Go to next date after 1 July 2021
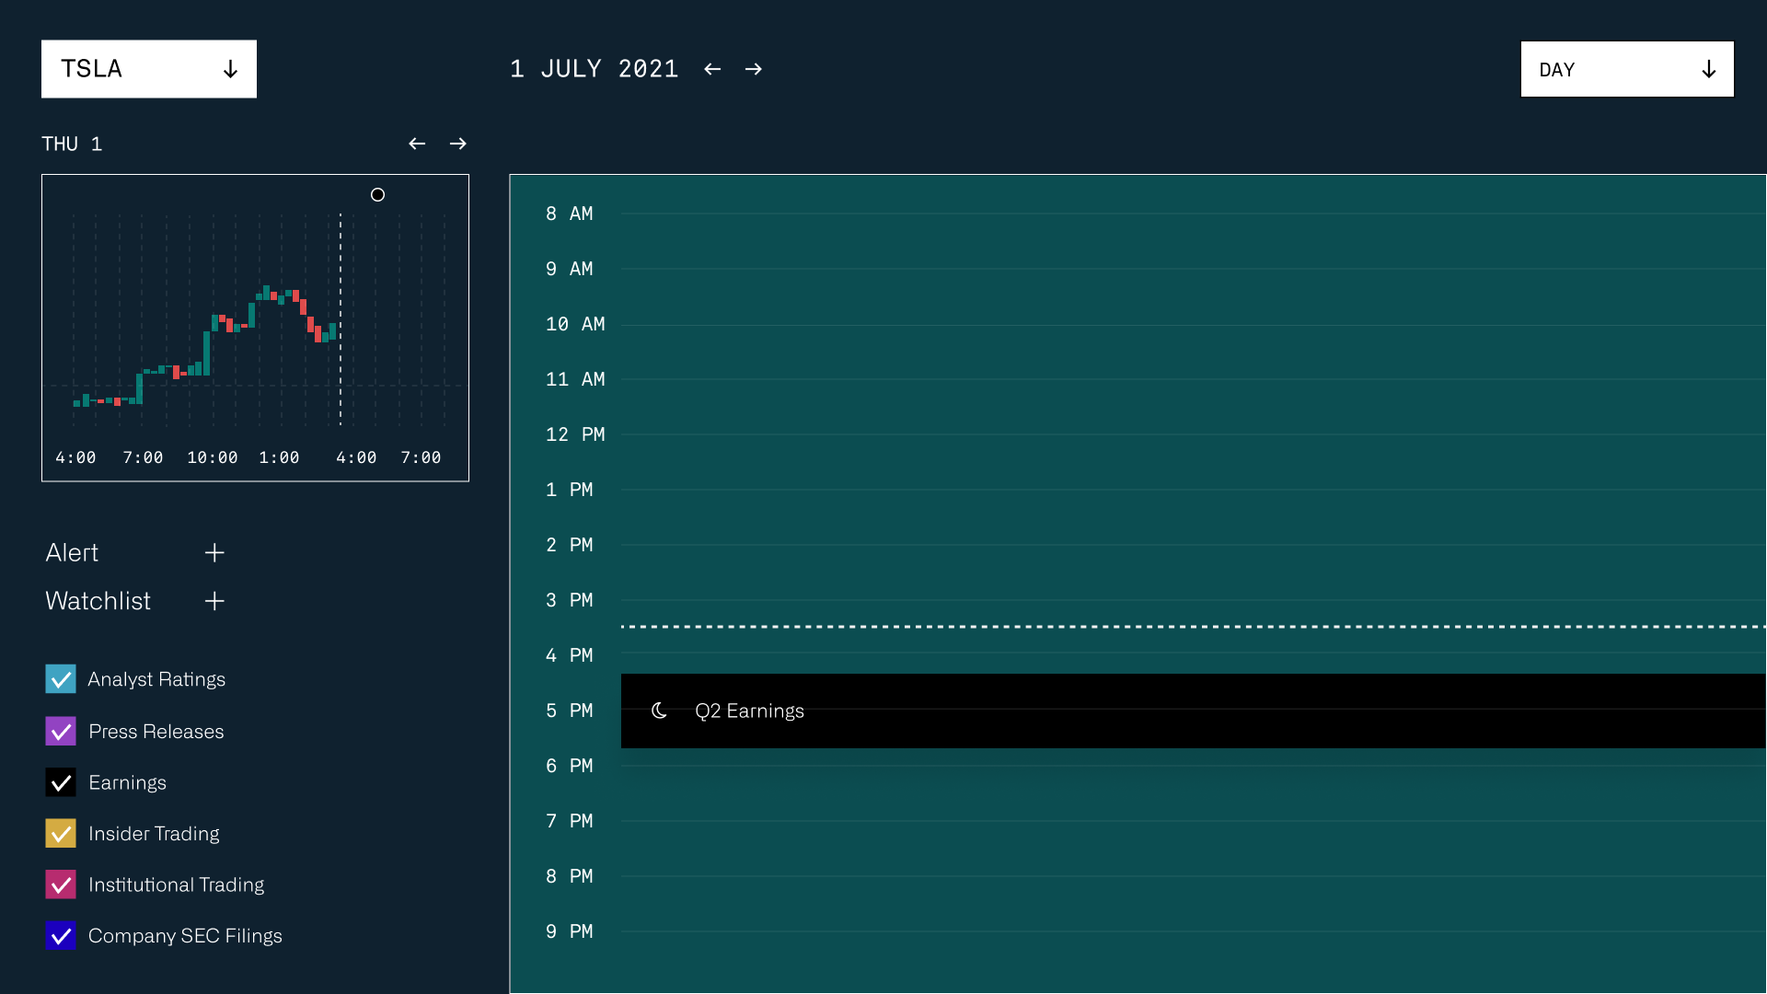This screenshot has height=994, width=1767. point(754,69)
